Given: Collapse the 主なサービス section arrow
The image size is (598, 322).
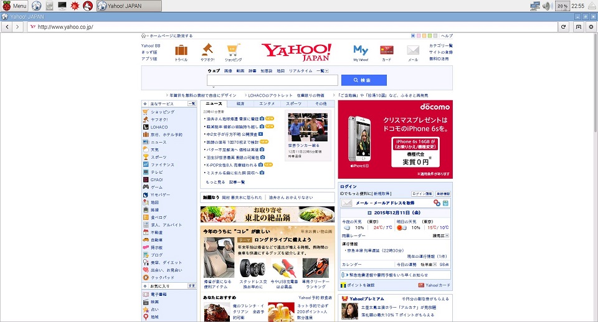Looking at the screenshot, I should [x=145, y=104].
